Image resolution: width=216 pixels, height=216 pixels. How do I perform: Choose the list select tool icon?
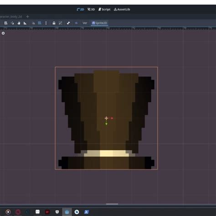[x=6, y=23]
